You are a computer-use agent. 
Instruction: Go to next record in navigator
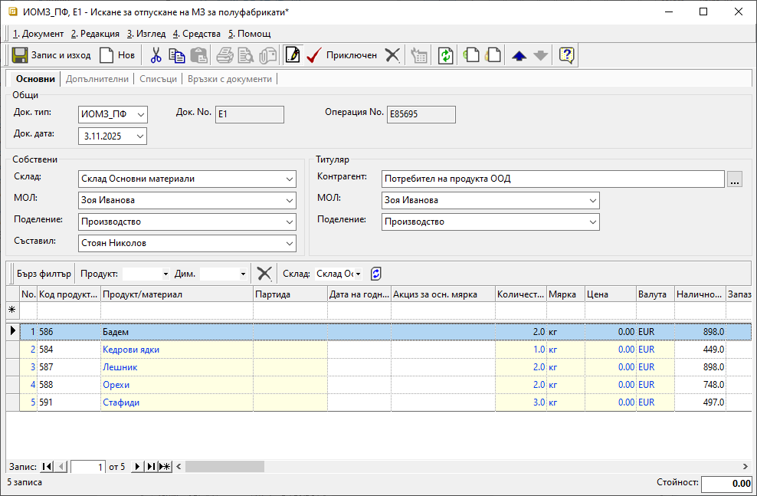138,466
